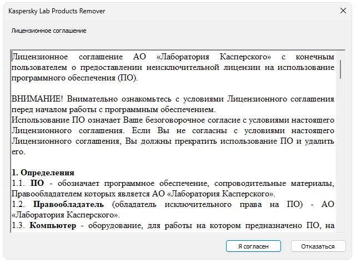Screen dimensions: 356x263
Task: Click the bold term 'ПО' in clause 1.1
Action: coord(37,183)
